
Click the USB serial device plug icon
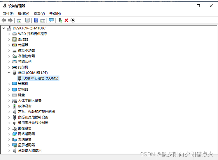20,78
